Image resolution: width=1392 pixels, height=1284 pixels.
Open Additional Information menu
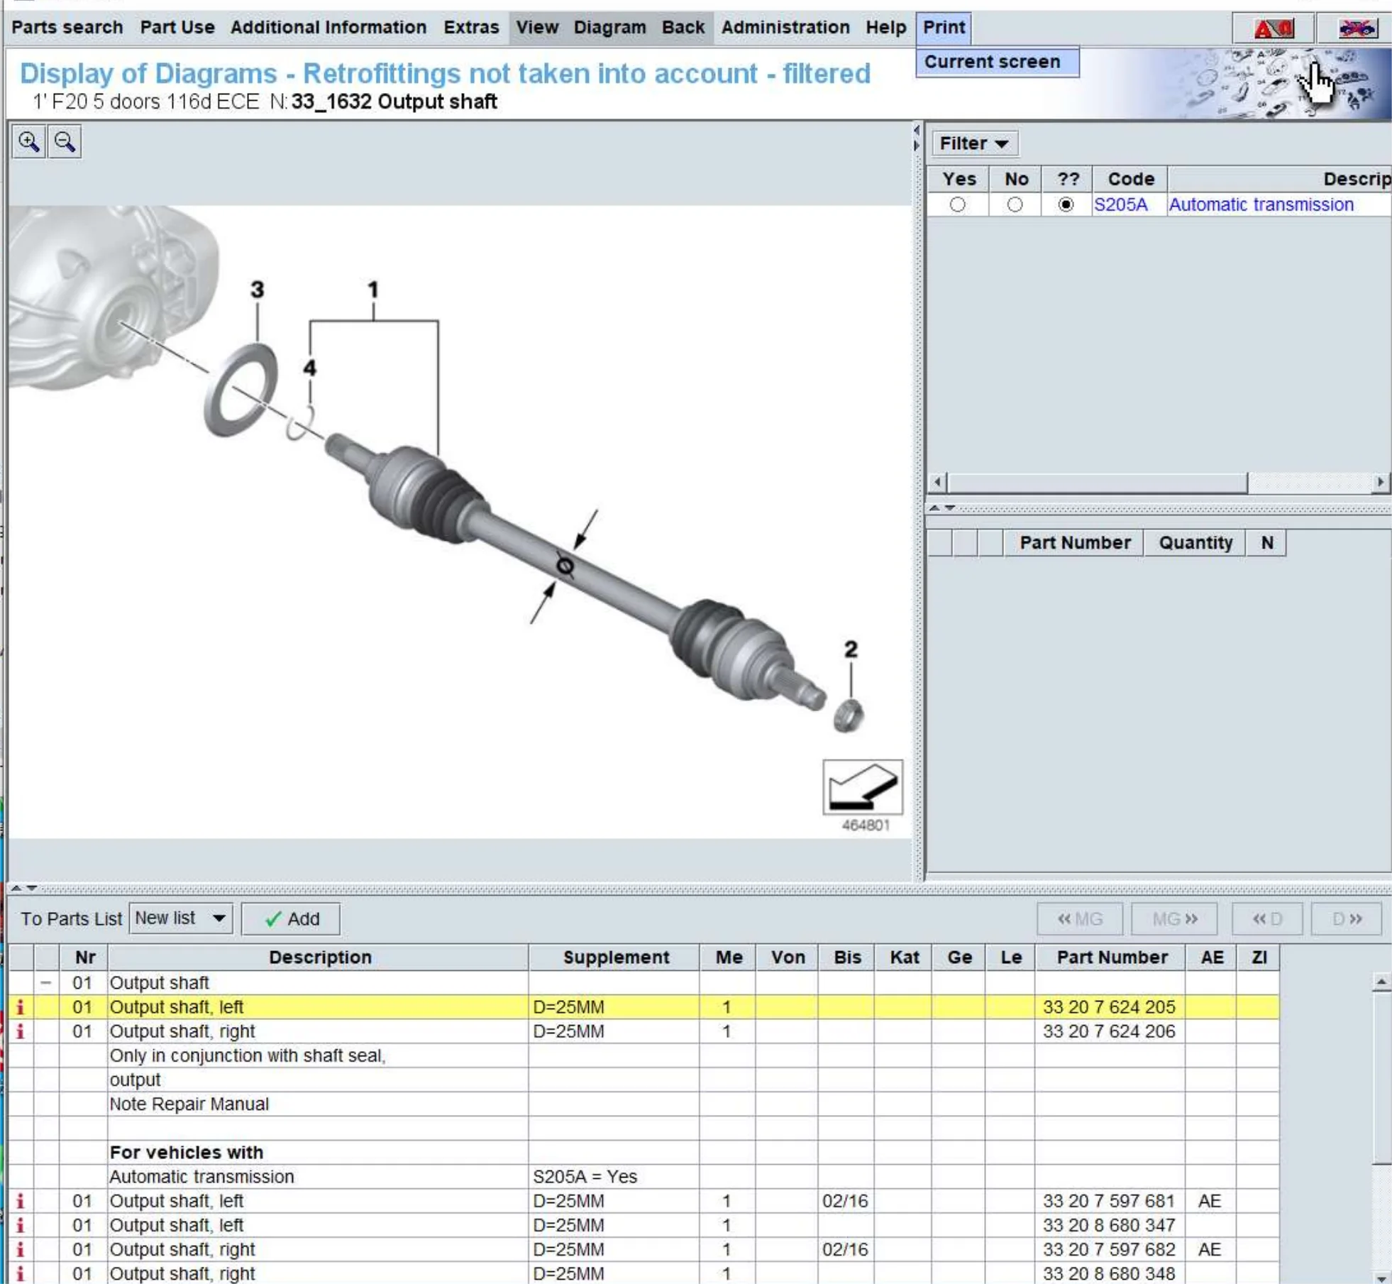click(x=328, y=28)
